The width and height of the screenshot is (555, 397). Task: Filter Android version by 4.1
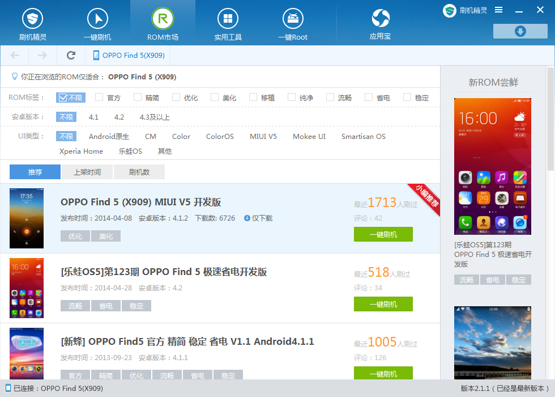(x=93, y=117)
